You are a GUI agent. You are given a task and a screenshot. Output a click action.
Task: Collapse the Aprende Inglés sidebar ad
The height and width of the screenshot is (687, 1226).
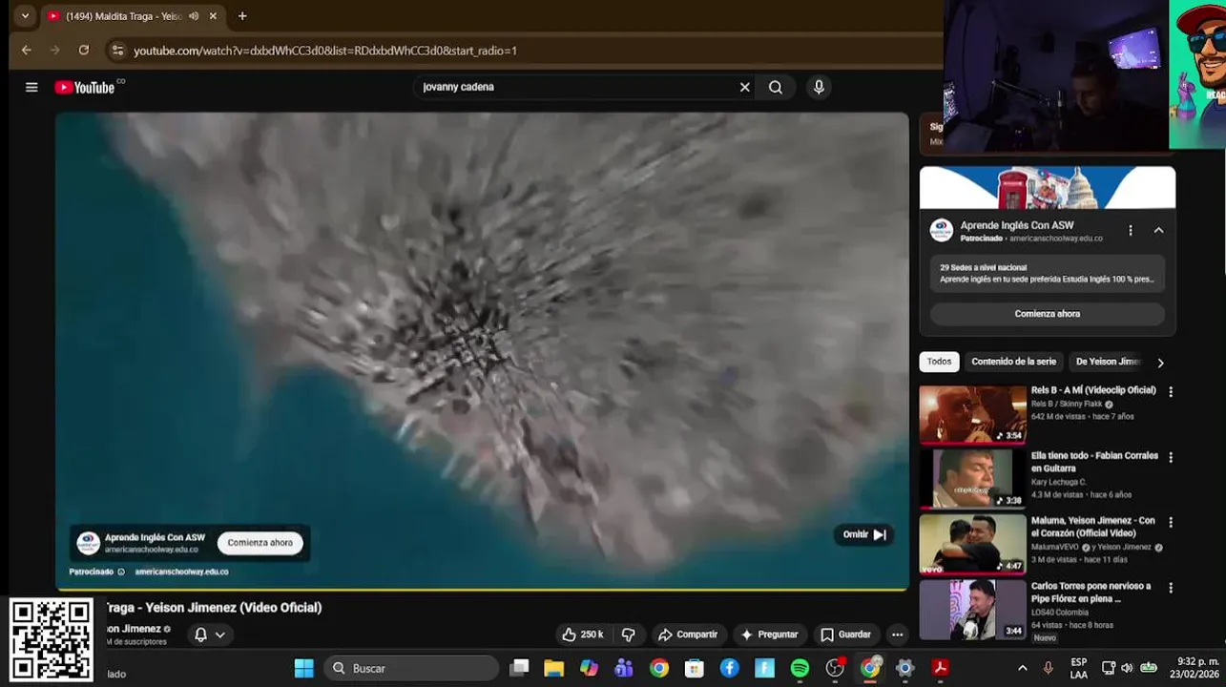[1158, 230]
